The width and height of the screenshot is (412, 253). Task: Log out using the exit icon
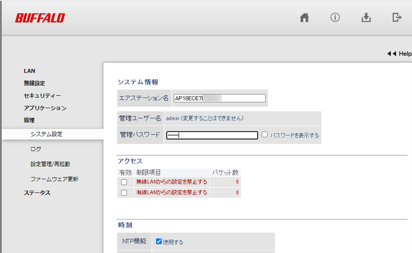point(397,17)
